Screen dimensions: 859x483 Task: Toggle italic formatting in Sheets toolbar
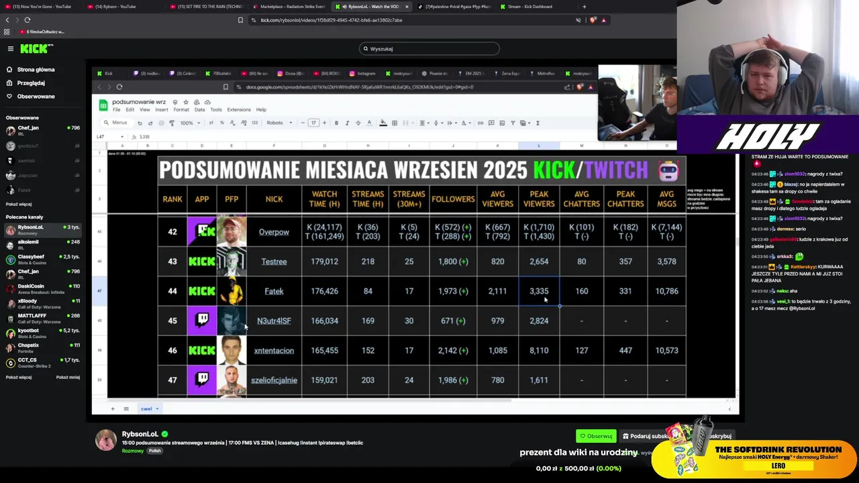coord(347,123)
